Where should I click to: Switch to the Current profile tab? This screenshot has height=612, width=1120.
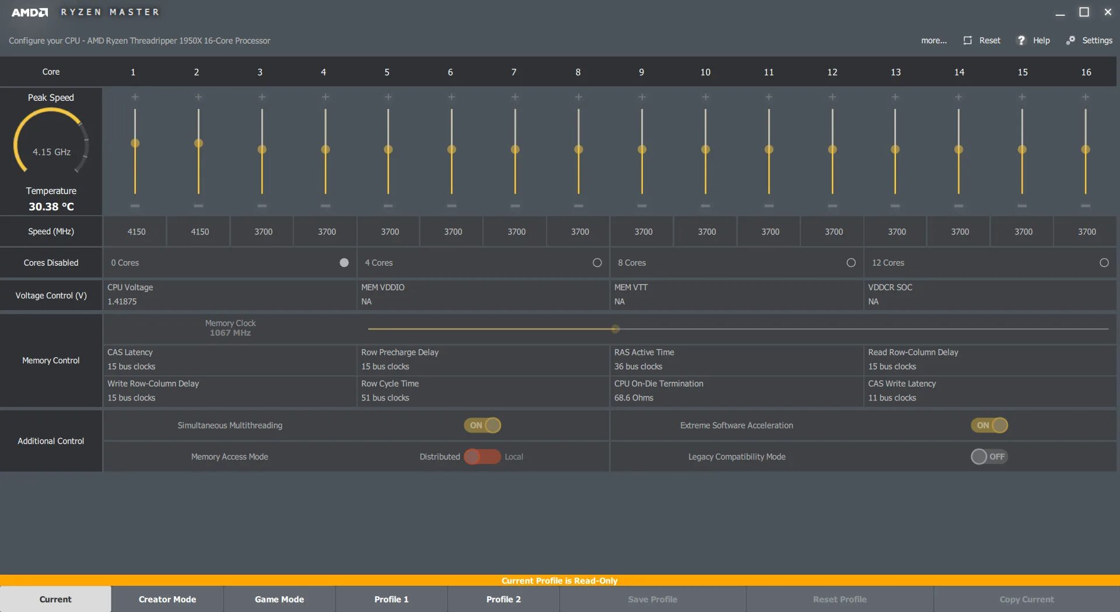pyautogui.click(x=55, y=599)
